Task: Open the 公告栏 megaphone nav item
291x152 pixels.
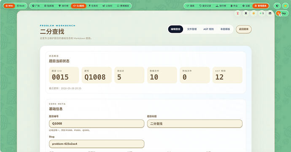Action: [x=108, y=6]
